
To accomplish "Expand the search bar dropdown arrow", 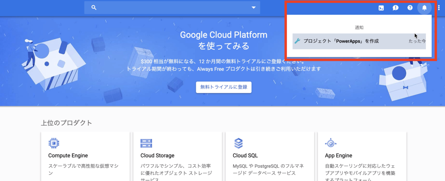I will pyautogui.click(x=254, y=7).
